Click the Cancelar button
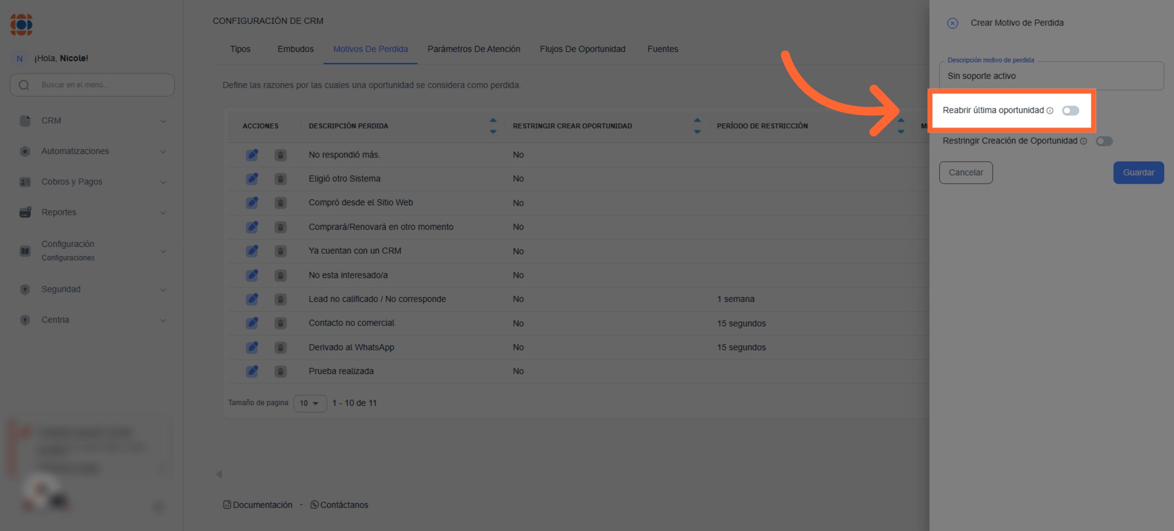Screen dimensions: 1174x531 point(966,173)
